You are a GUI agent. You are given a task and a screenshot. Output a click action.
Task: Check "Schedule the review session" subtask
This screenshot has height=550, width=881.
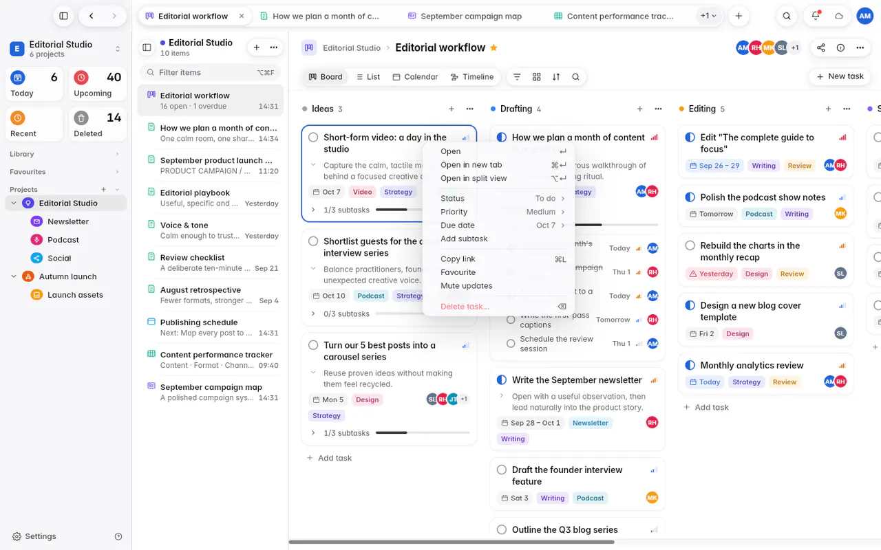[x=511, y=343]
